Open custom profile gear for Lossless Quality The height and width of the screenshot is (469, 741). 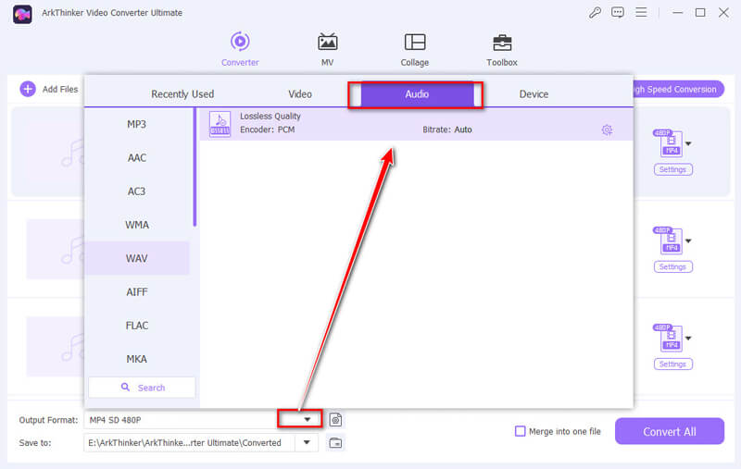click(608, 130)
